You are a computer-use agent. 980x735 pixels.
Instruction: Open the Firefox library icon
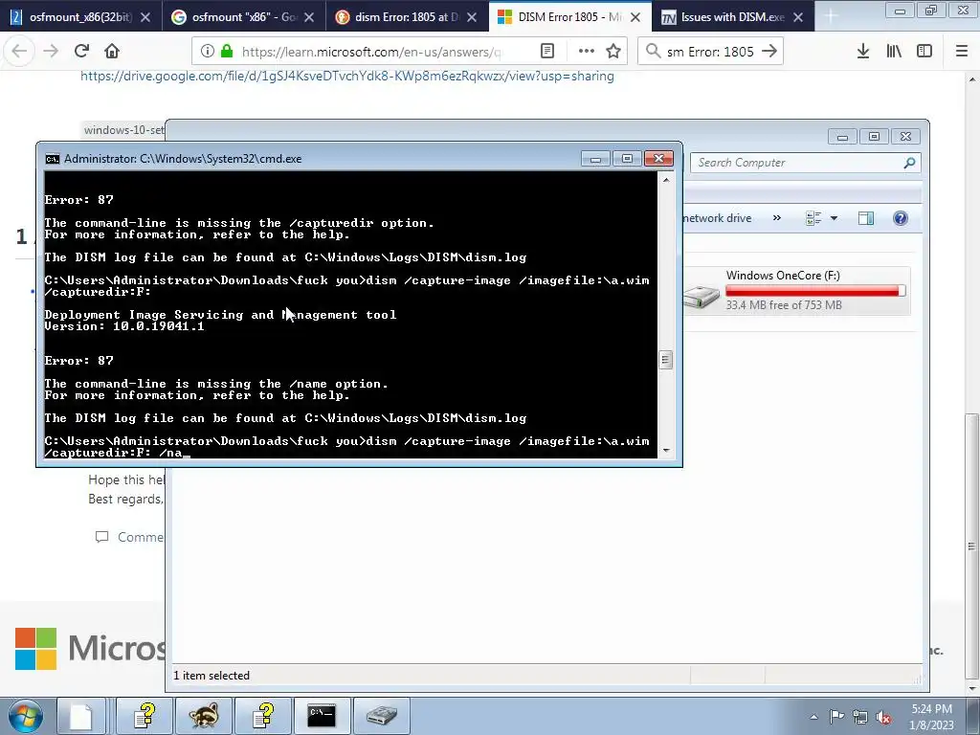tap(894, 52)
